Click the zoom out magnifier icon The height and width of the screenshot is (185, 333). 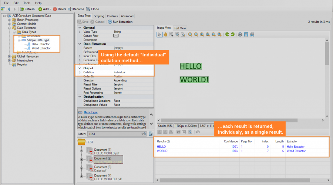tap(196, 35)
